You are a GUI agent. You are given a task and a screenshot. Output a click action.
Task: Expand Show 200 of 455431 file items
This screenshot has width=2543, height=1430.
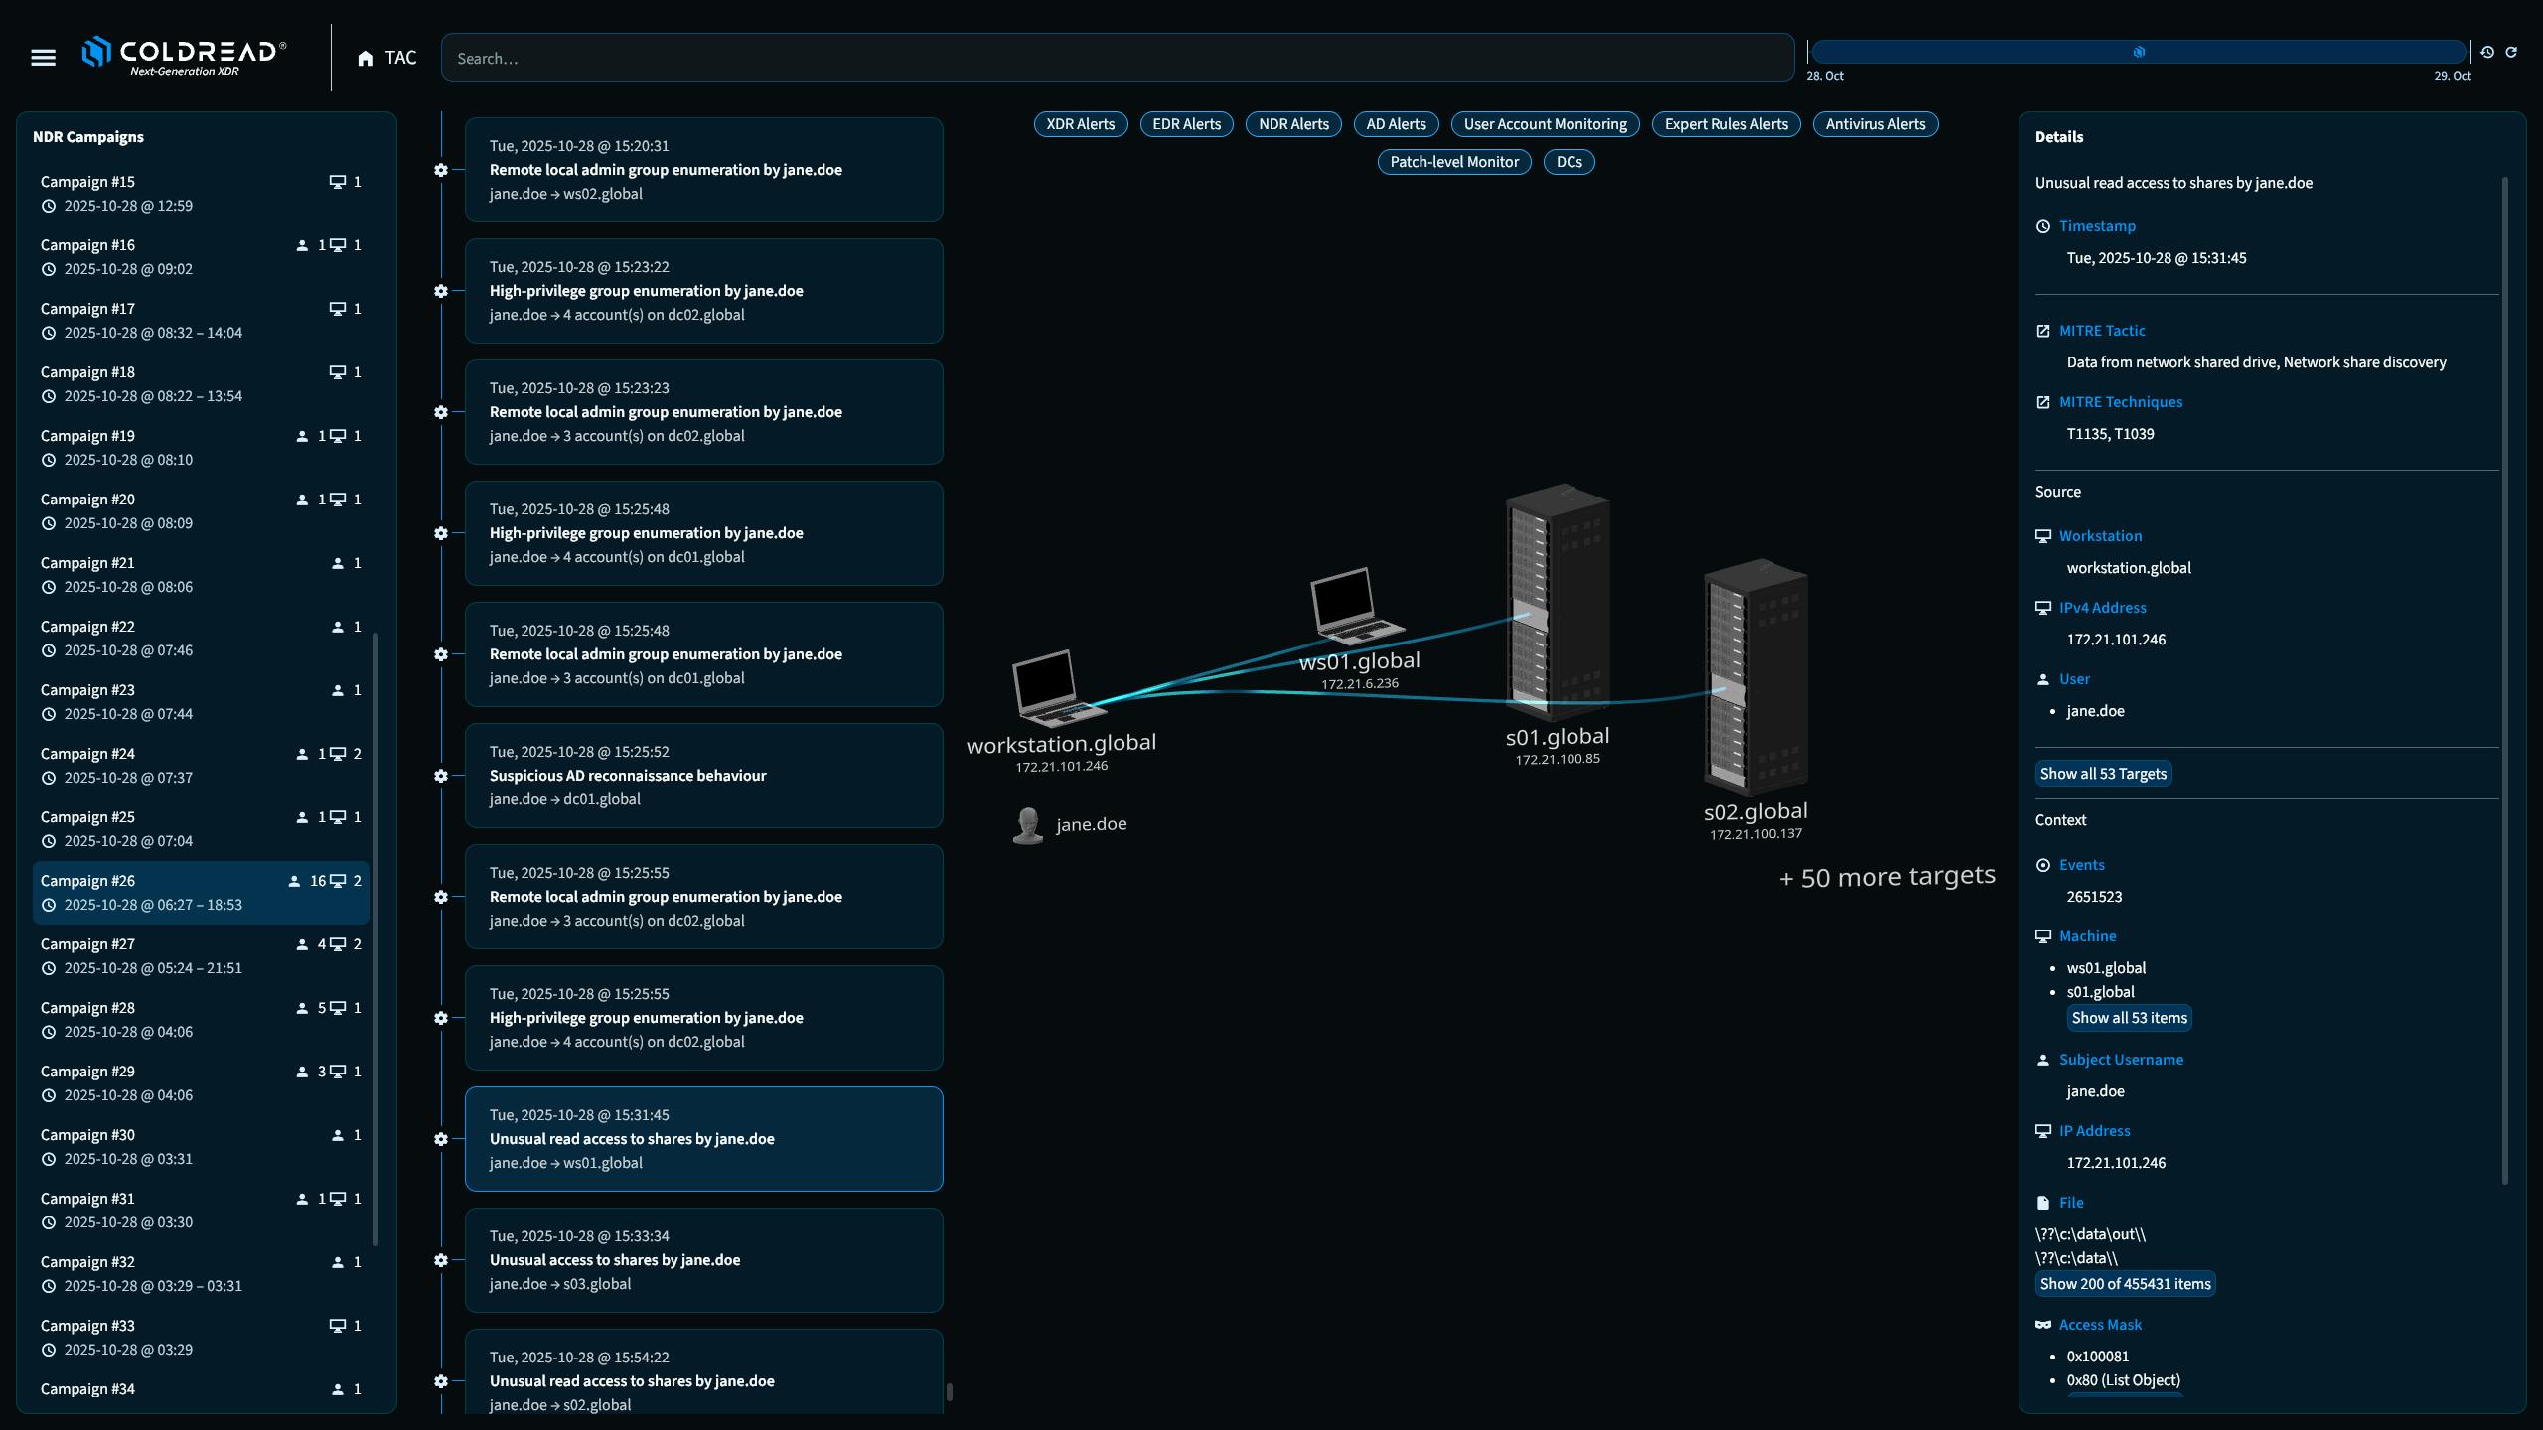pyautogui.click(x=2125, y=1284)
